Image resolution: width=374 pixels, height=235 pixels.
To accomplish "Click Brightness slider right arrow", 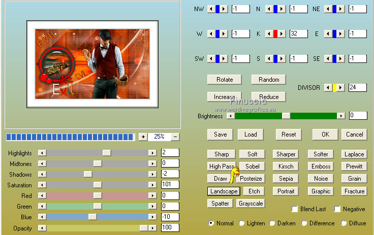I will click(341, 116).
